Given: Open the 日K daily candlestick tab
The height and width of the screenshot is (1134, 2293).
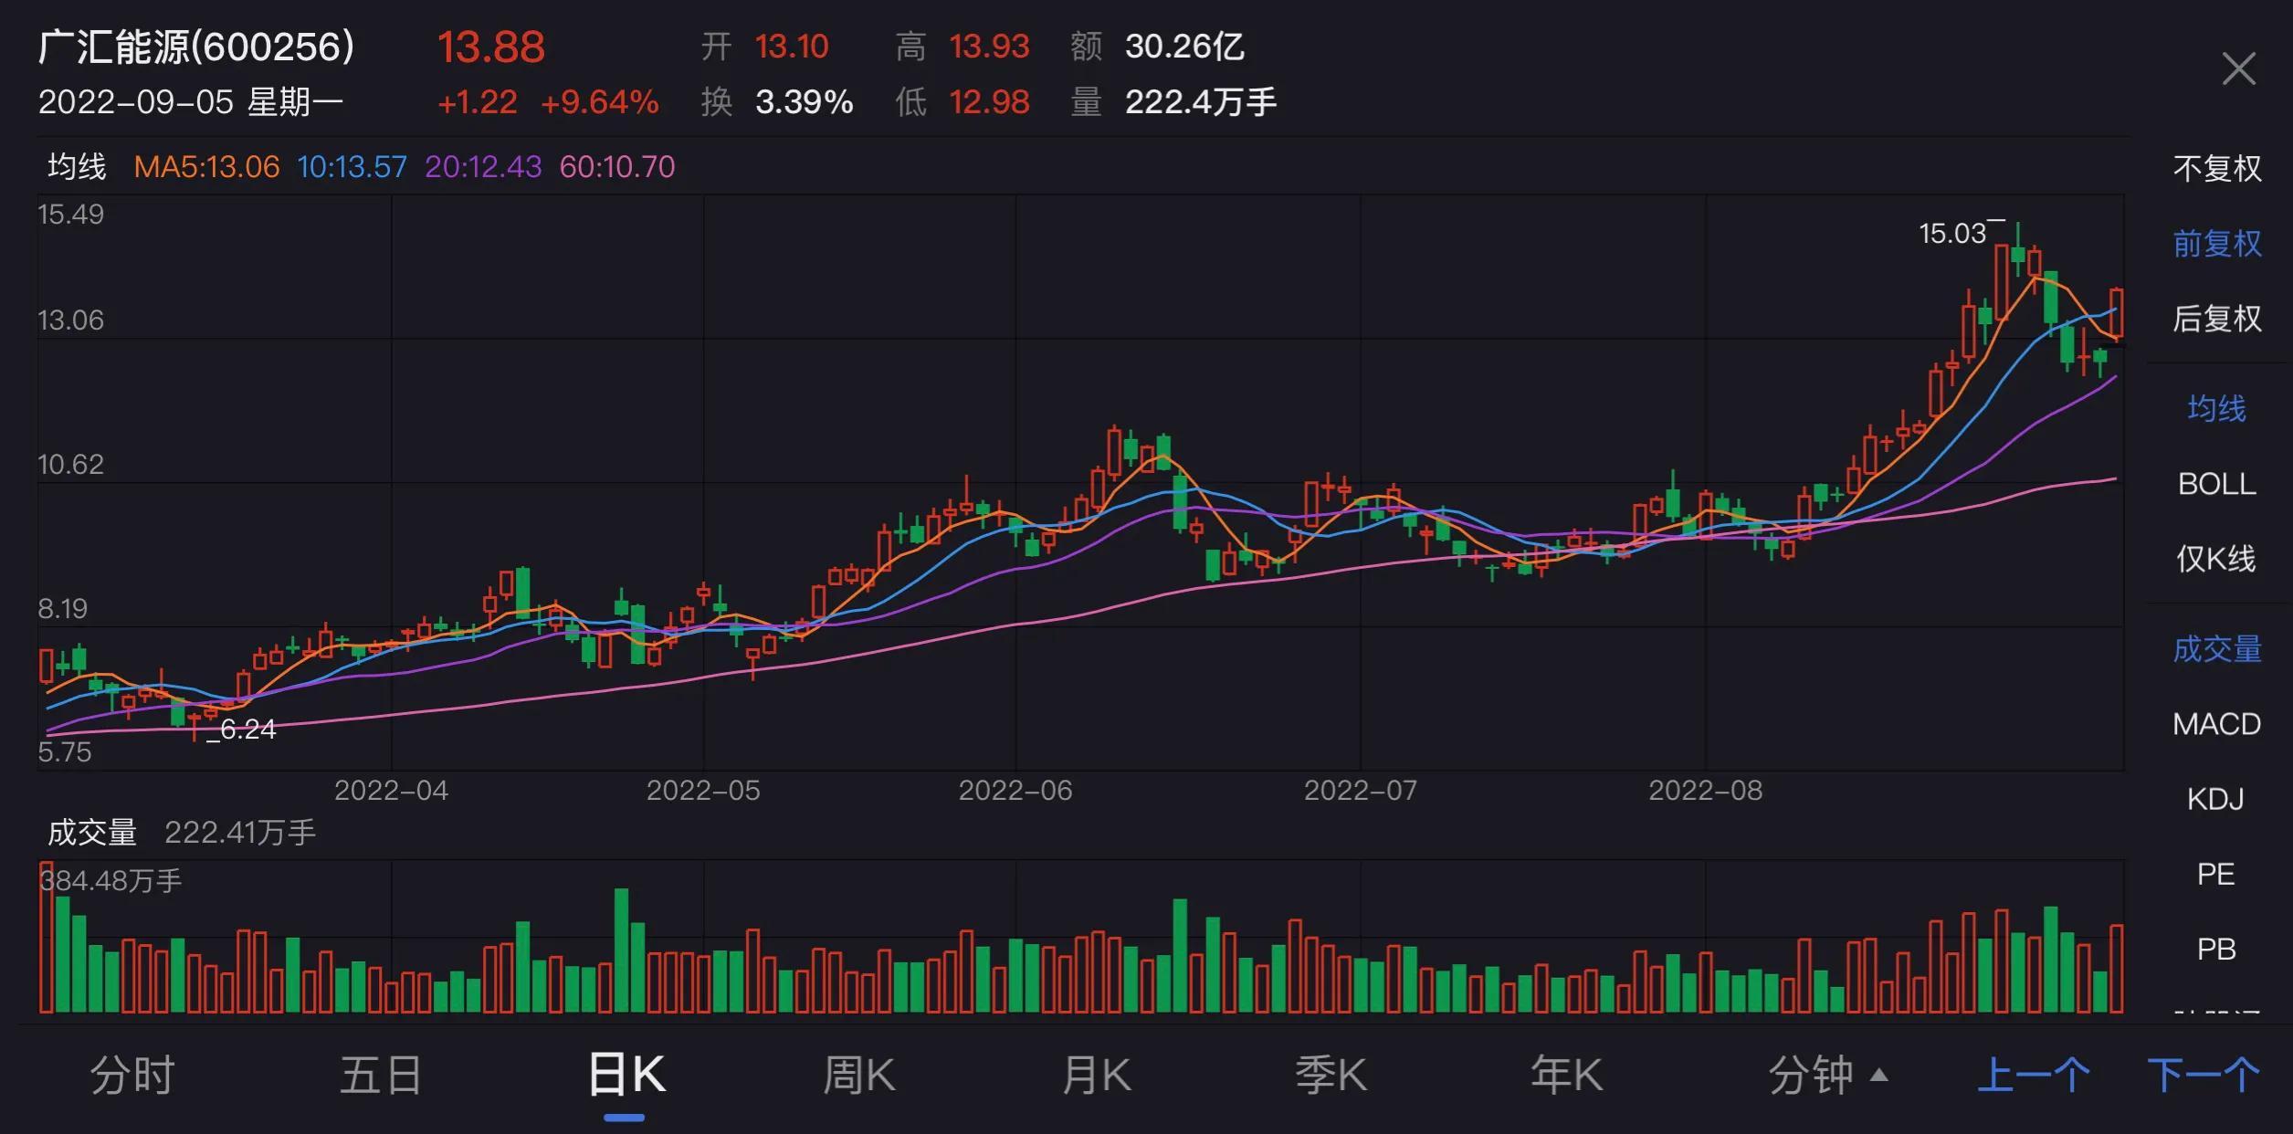Looking at the screenshot, I should pyautogui.click(x=626, y=1075).
